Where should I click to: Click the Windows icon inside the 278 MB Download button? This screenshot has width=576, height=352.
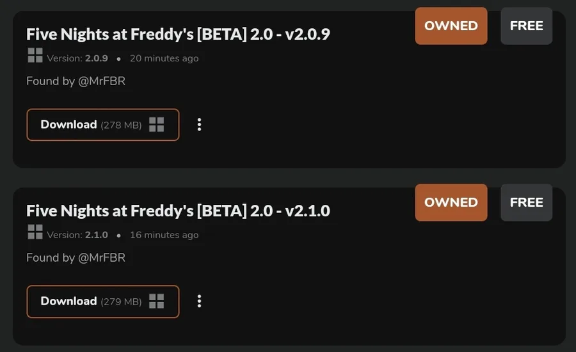(157, 125)
